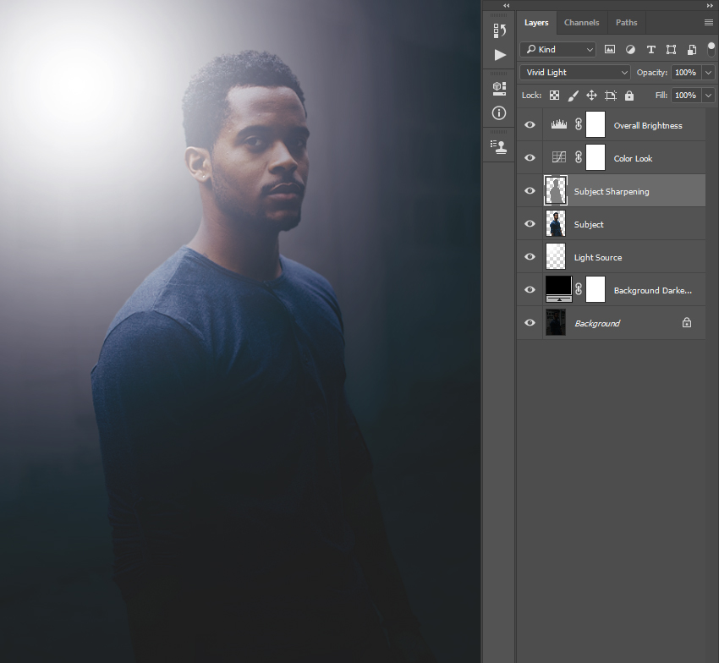Image resolution: width=719 pixels, height=663 pixels.
Task: Open the Info panel icon
Action: click(x=499, y=112)
